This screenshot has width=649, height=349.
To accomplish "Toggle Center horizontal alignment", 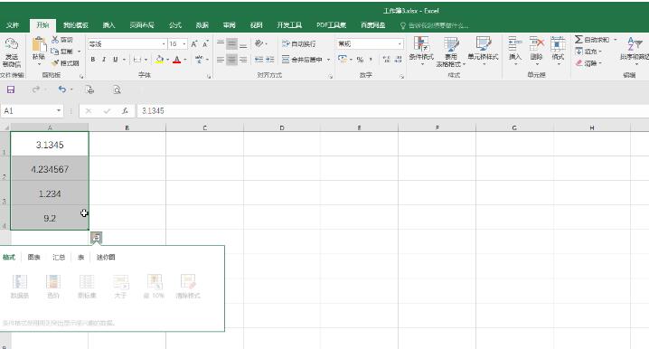I will pos(231,60).
